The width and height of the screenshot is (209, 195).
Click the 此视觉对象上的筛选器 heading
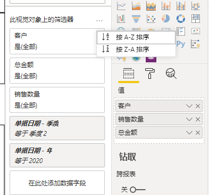click(x=41, y=20)
